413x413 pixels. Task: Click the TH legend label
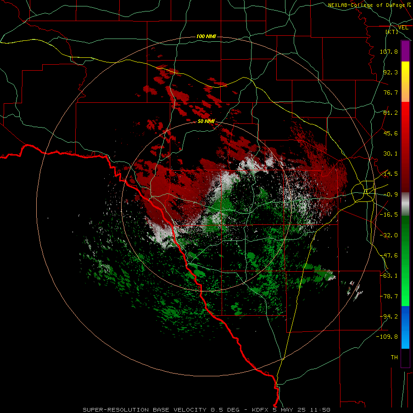tap(394, 357)
